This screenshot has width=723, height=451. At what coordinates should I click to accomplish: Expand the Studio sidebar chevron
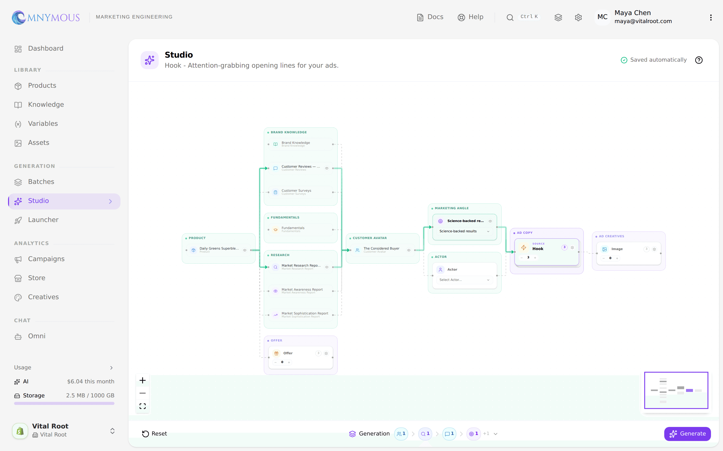(x=110, y=201)
